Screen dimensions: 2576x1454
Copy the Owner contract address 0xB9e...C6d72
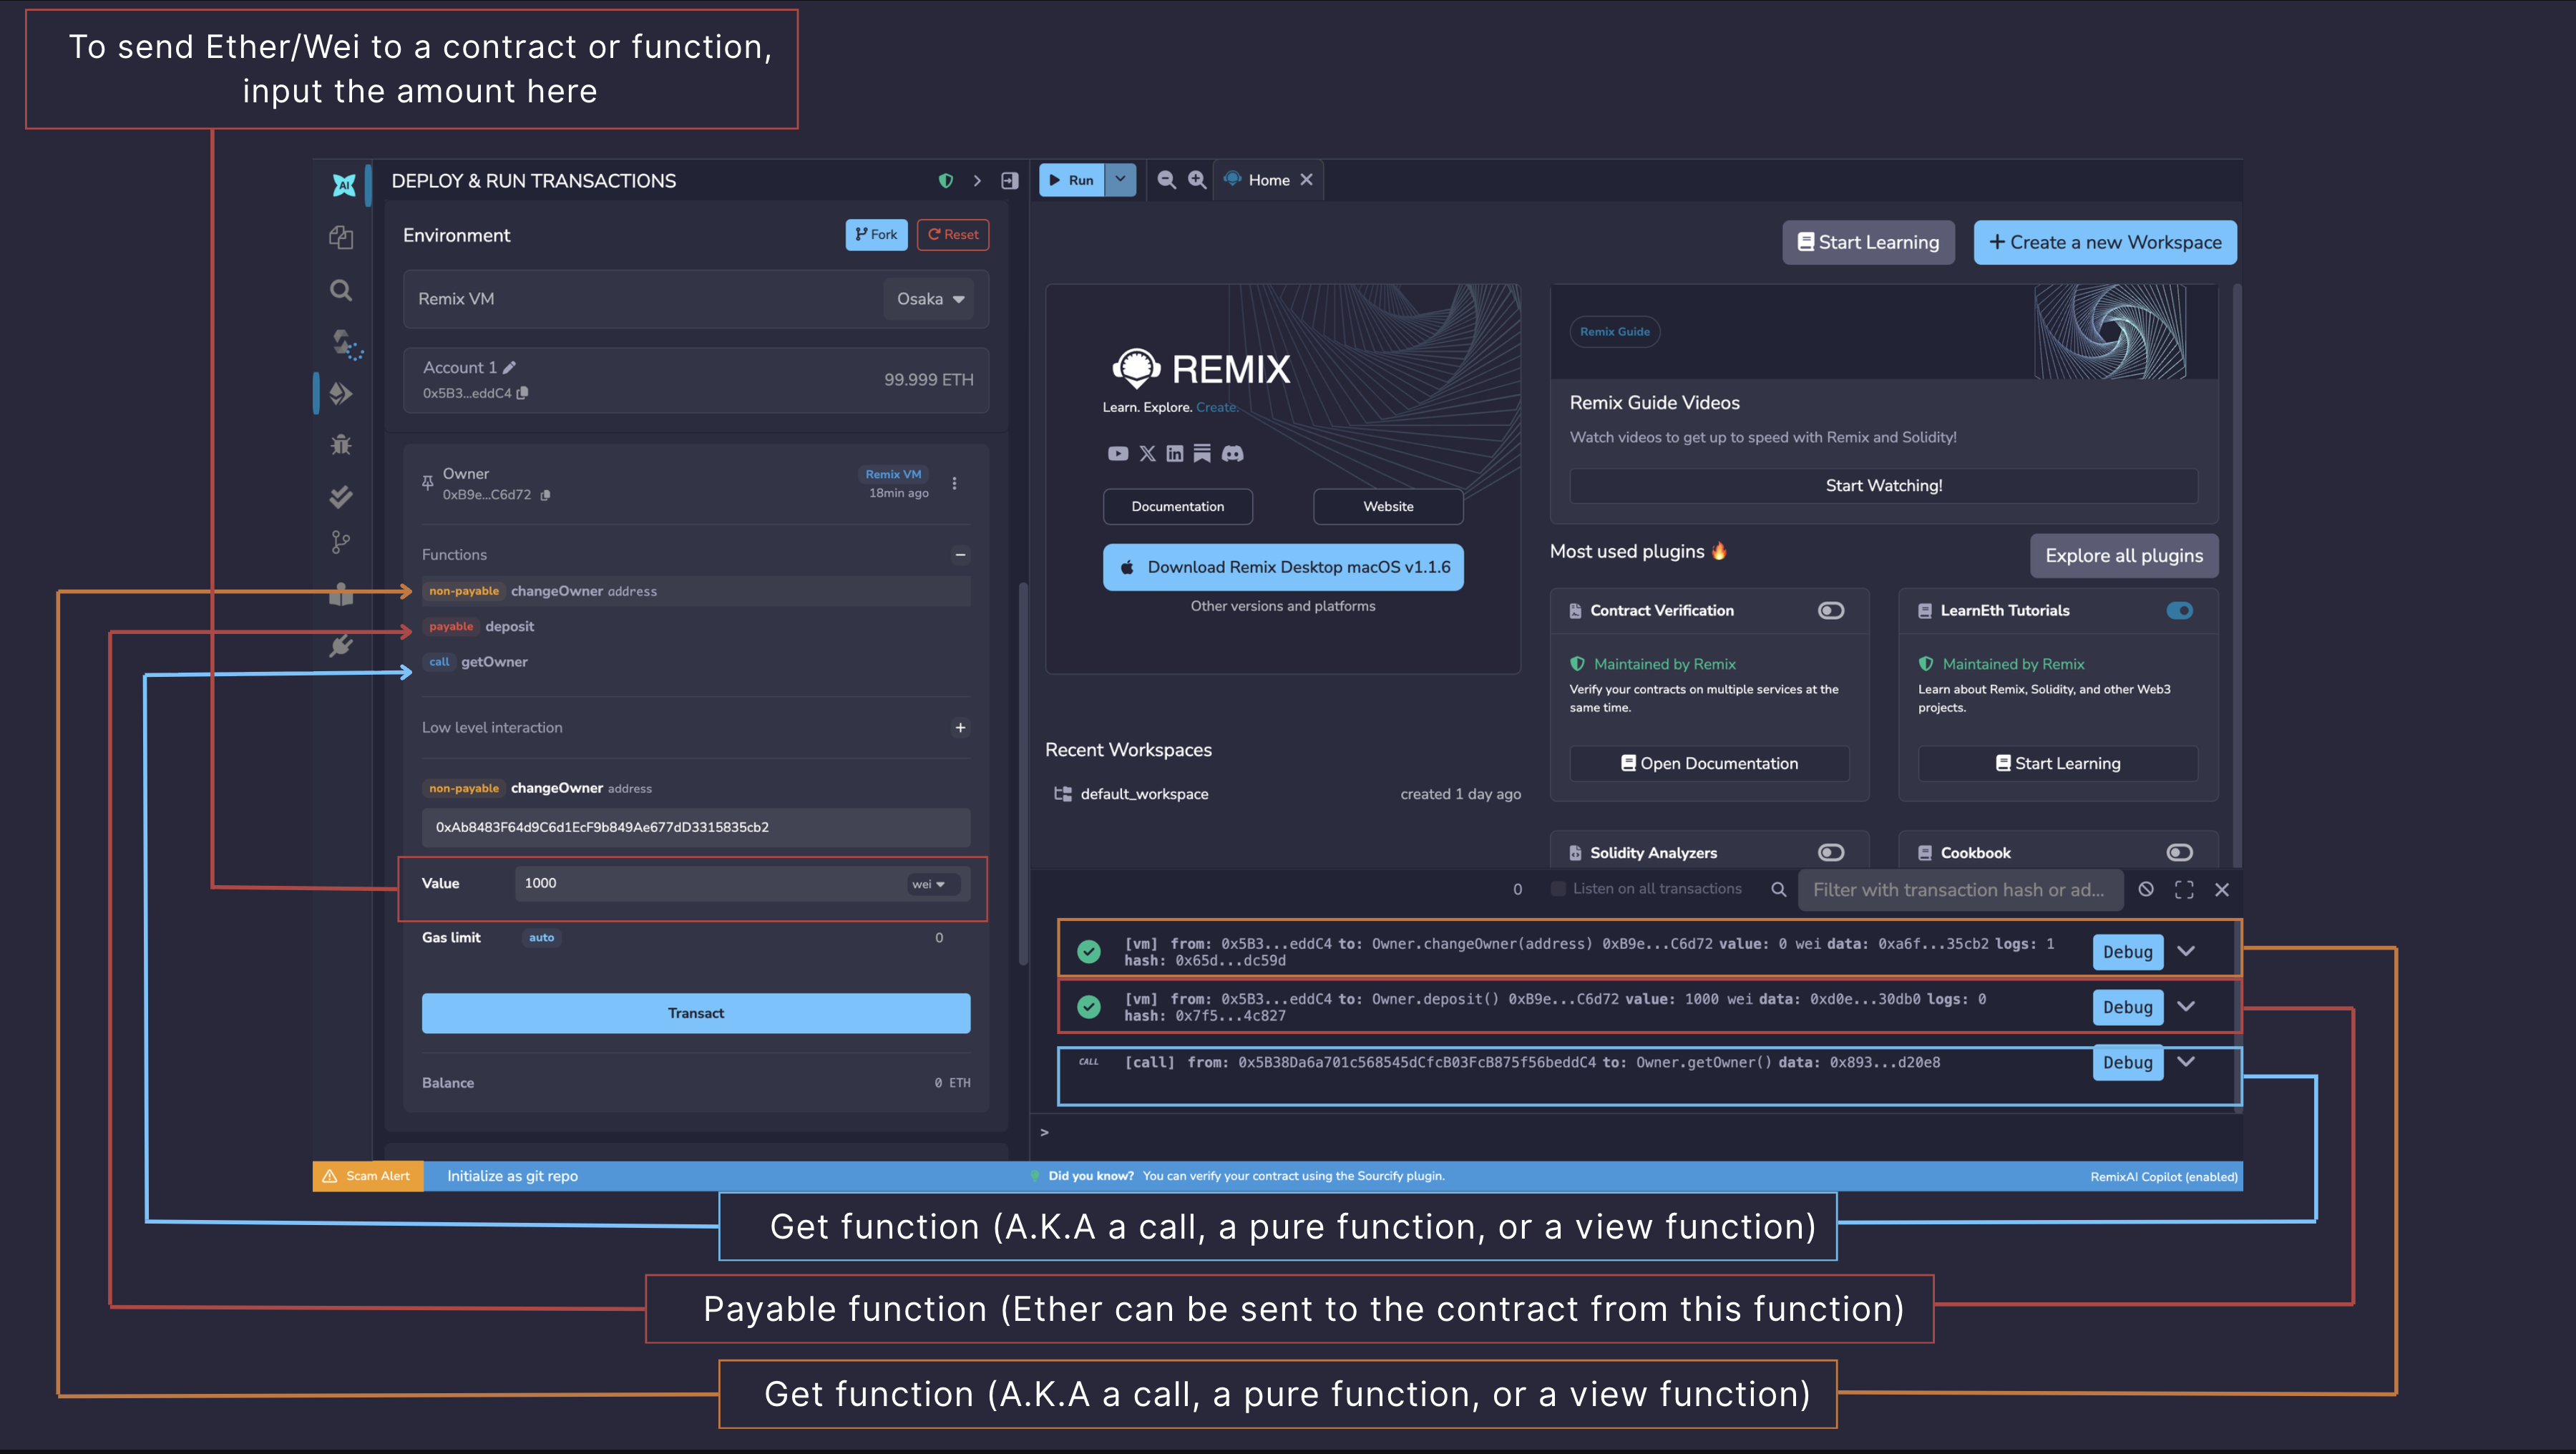pyautogui.click(x=545, y=495)
